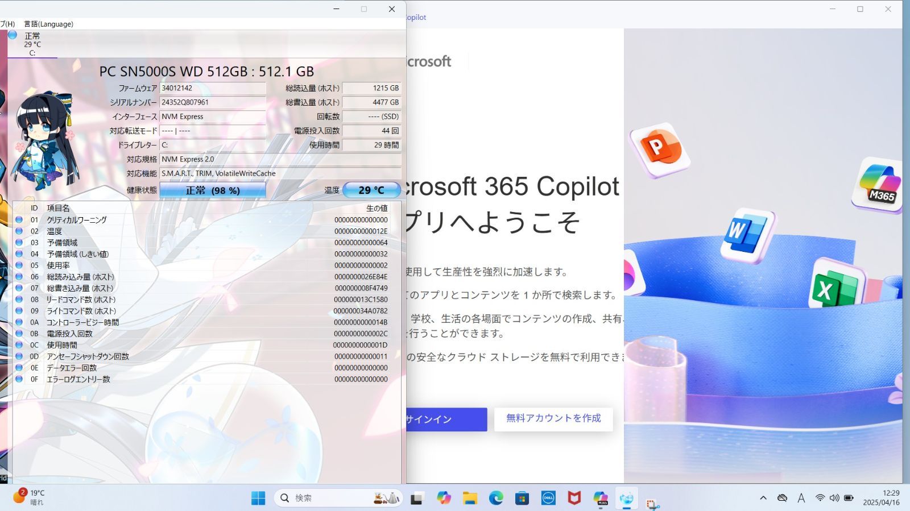Select the 03 予備領域 row
This screenshot has height=511, width=910.
[x=206, y=243]
